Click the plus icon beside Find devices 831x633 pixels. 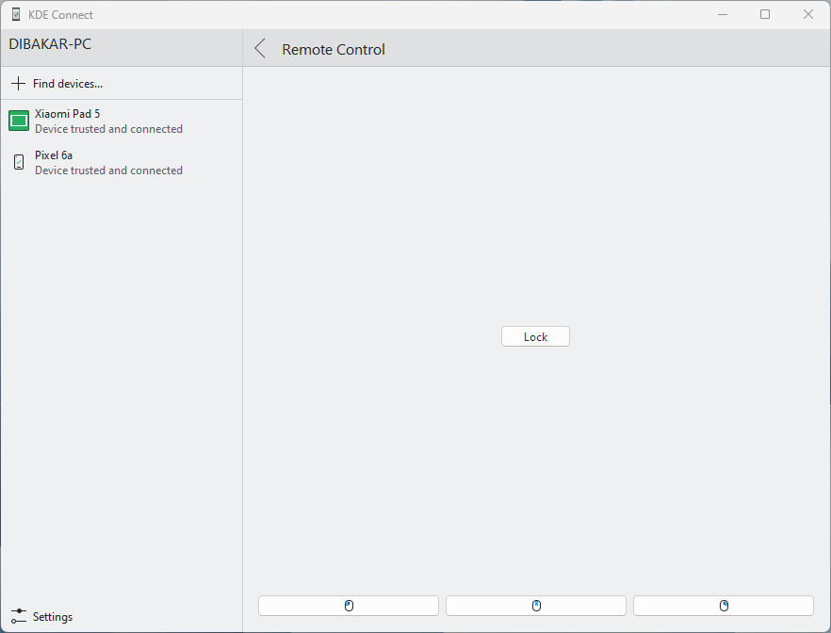click(18, 84)
